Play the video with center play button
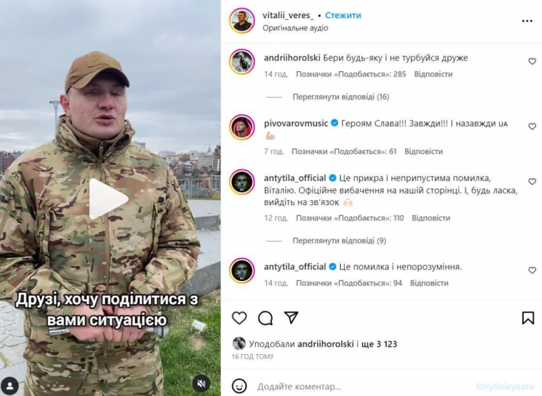The image size is (542, 396). pos(108,199)
